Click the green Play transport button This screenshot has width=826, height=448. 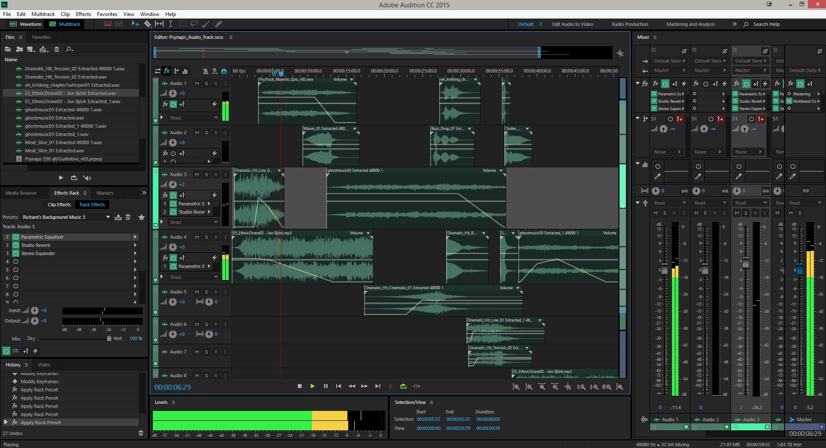(x=312, y=386)
